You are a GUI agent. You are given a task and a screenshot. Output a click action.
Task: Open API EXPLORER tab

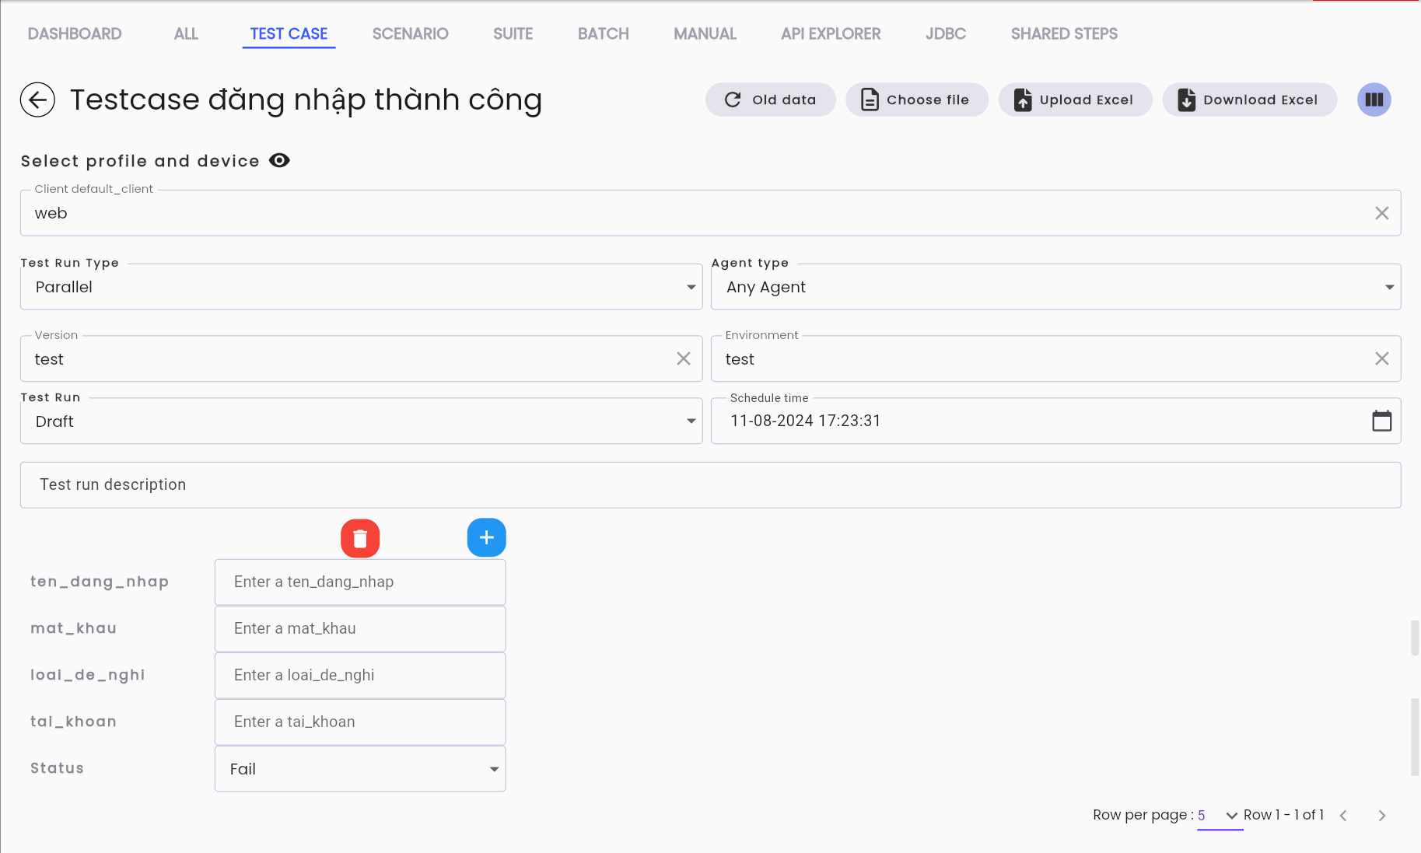pyautogui.click(x=831, y=33)
